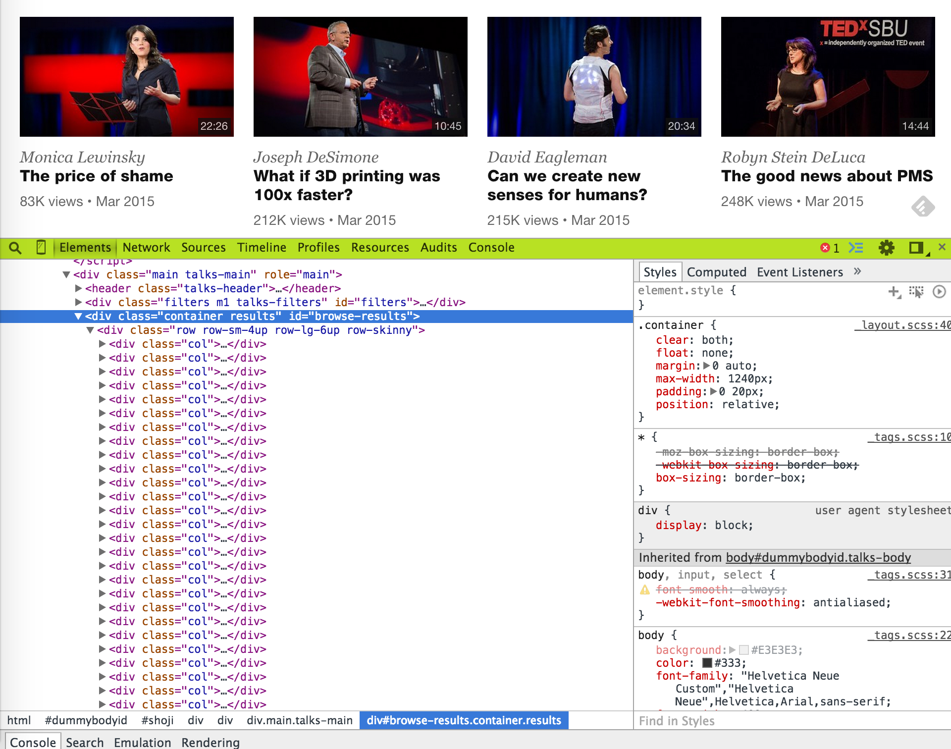This screenshot has height=749, width=951.
Task: Switch to the Timeline tab
Action: pos(262,248)
